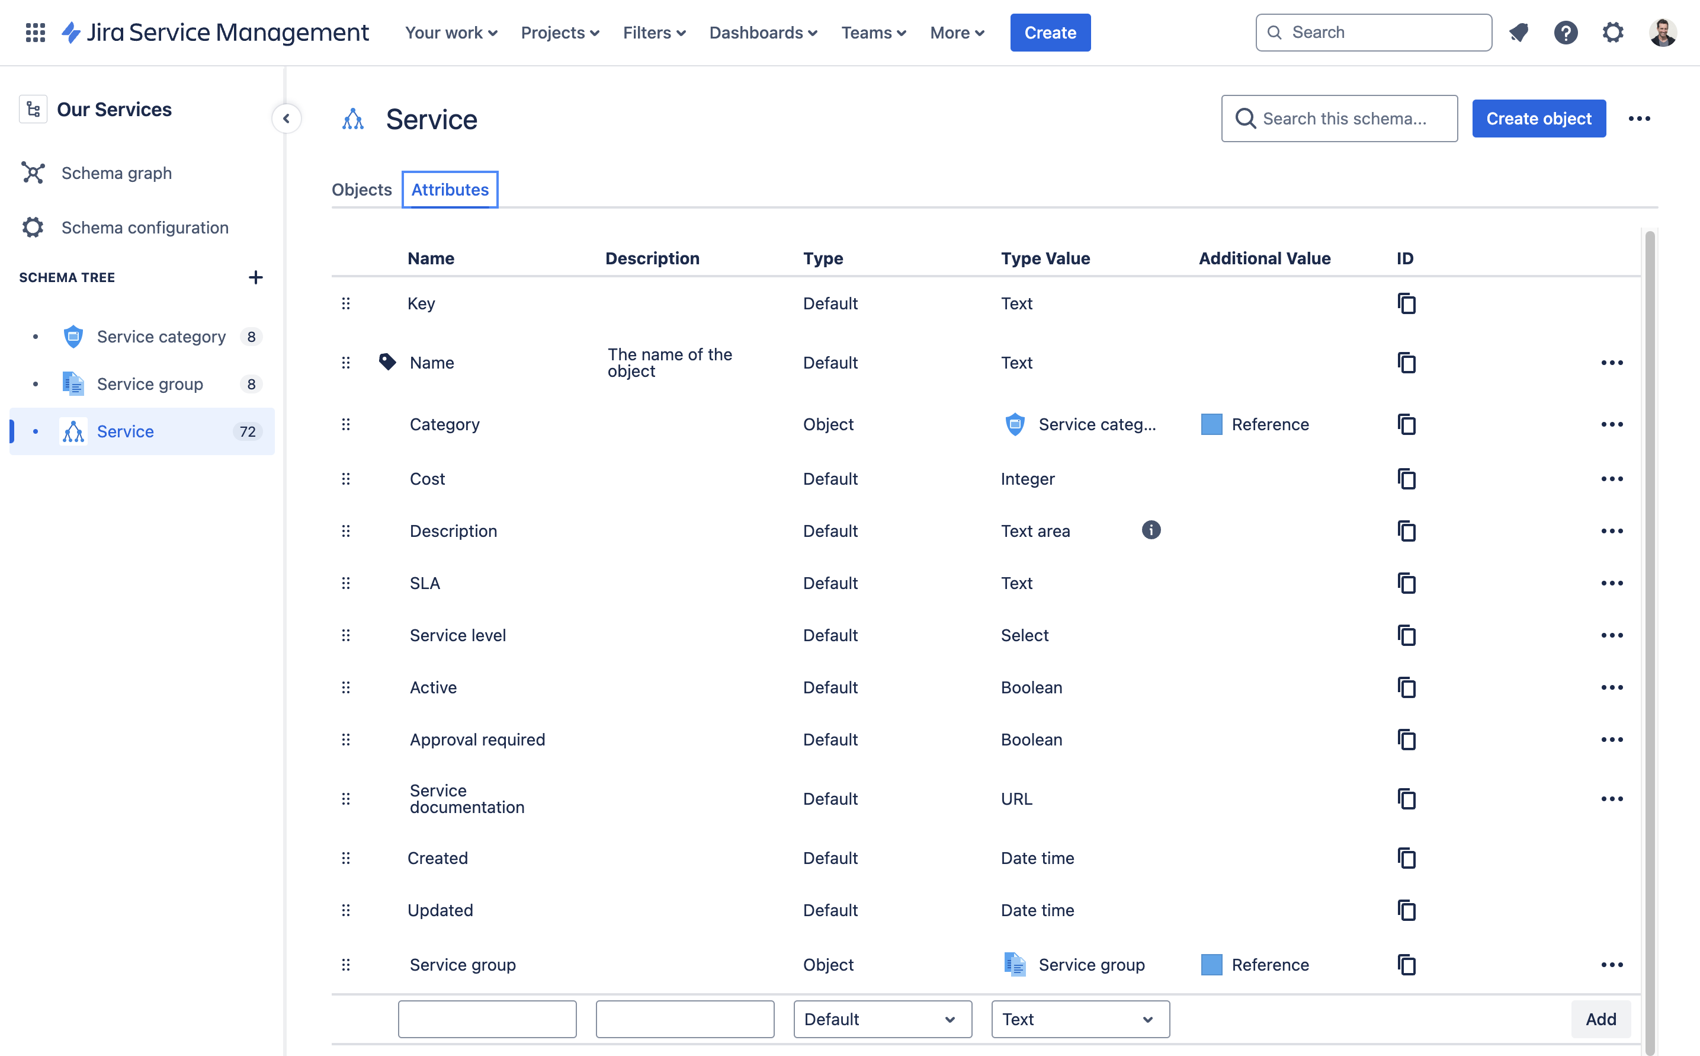Expand the Your work dropdown menu
Image resolution: width=1700 pixels, height=1056 pixels.
451,33
